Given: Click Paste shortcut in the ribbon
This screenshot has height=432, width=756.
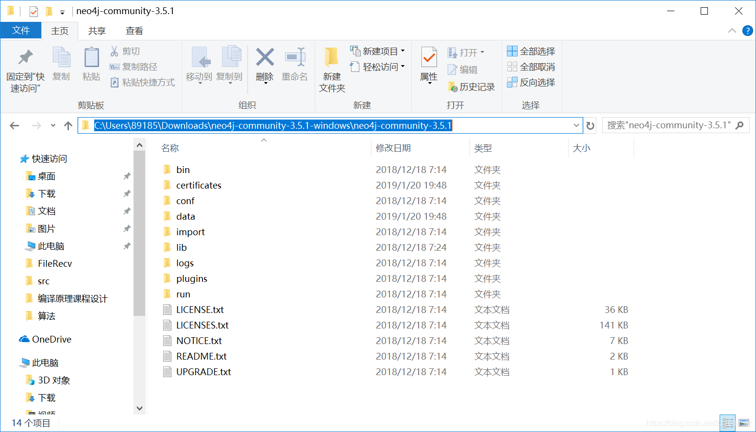Looking at the screenshot, I should pyautogui.click(x=142, y=82).
